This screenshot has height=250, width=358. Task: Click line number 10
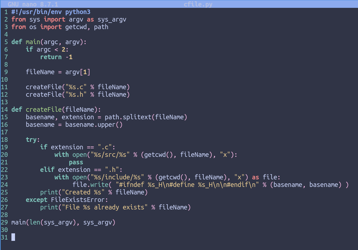(4, 80)
